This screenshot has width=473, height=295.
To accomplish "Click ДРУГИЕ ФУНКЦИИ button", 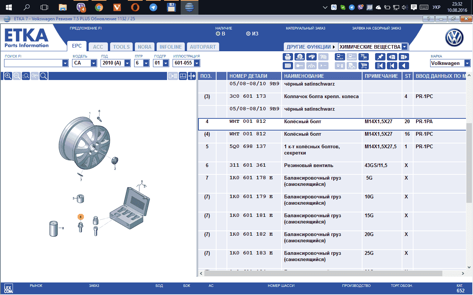I will 310,47.
